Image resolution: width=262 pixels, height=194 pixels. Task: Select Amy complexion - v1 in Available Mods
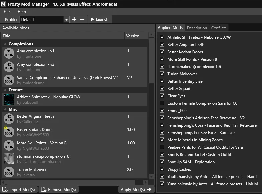pos(74,53)
